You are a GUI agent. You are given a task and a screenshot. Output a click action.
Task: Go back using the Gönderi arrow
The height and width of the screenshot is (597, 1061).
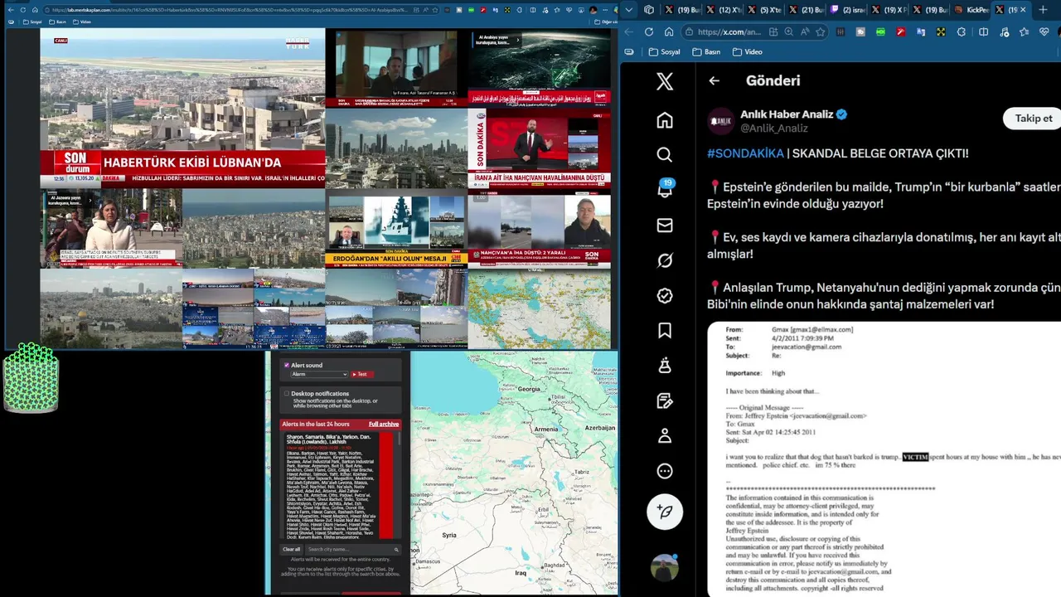[x=714, y=80]
